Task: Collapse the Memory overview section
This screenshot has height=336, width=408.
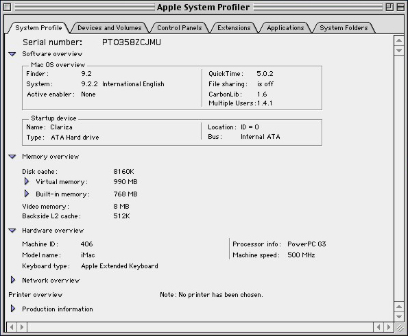Action: pyautogui.click(x=12, y=157)
